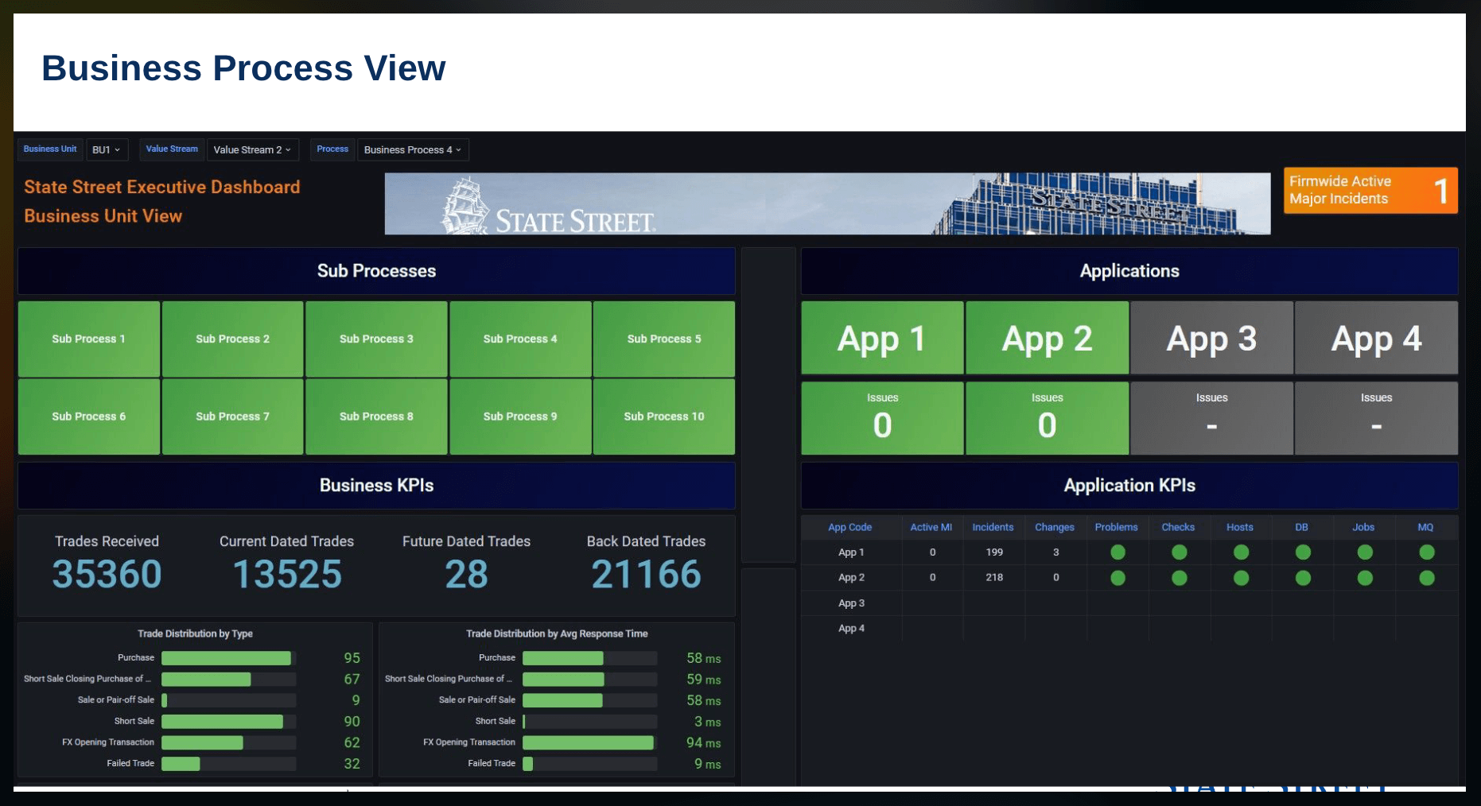
Task: Click App 3 row in KPI table
Action: (x=1129, y=603)
